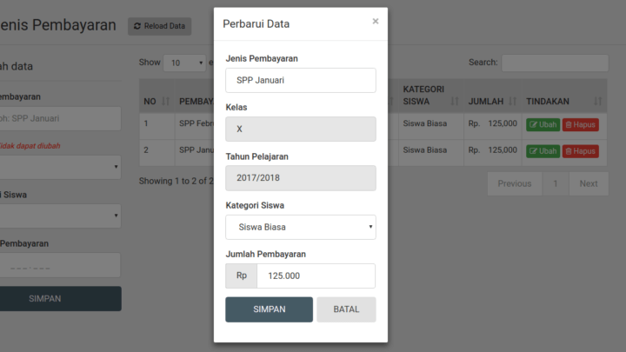Click the Ubah button in row 1

543,124
